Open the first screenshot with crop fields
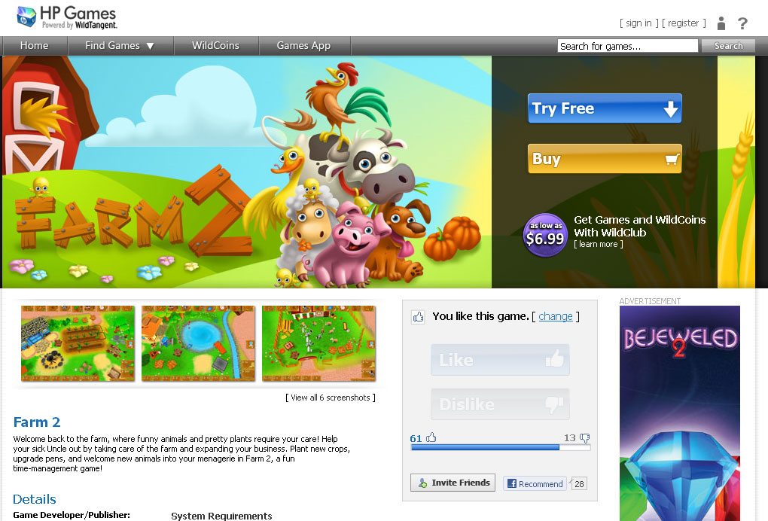The width and height of the screenshot is (768, 521). coord(78,343)
